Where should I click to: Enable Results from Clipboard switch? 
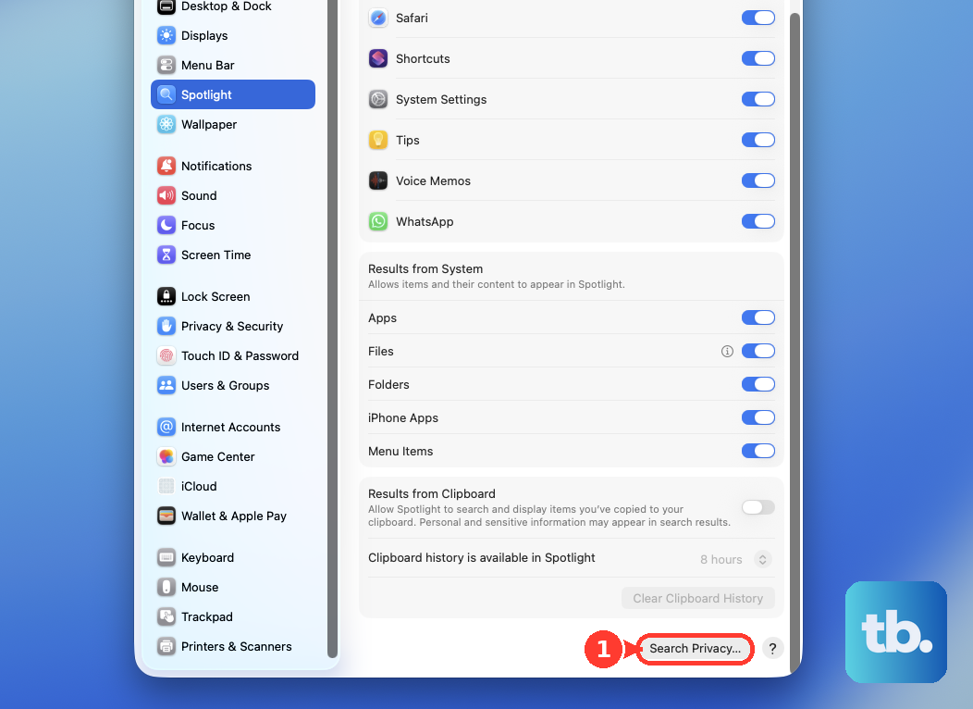tap(758, 507)
